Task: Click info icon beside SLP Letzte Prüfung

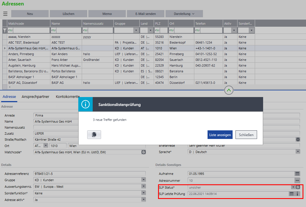Action: [x=298, y=194]
